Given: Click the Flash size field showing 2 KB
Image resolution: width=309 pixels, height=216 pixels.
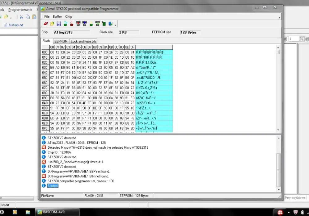Looking at the screenshot, I should click(x=129, y=32).
